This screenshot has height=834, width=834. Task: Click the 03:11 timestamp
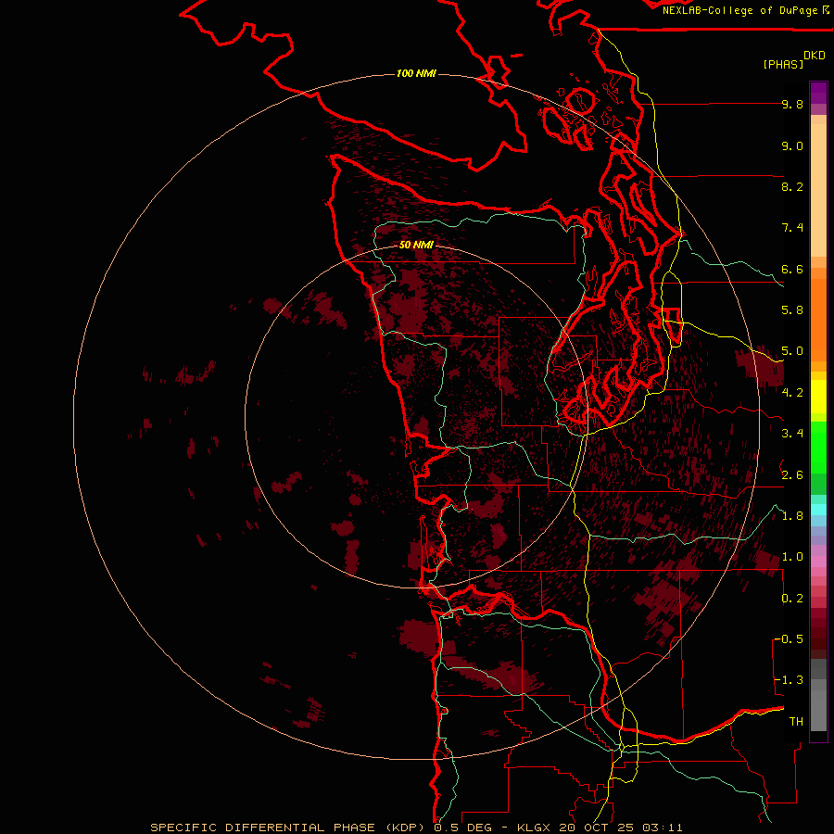(663, 828)
